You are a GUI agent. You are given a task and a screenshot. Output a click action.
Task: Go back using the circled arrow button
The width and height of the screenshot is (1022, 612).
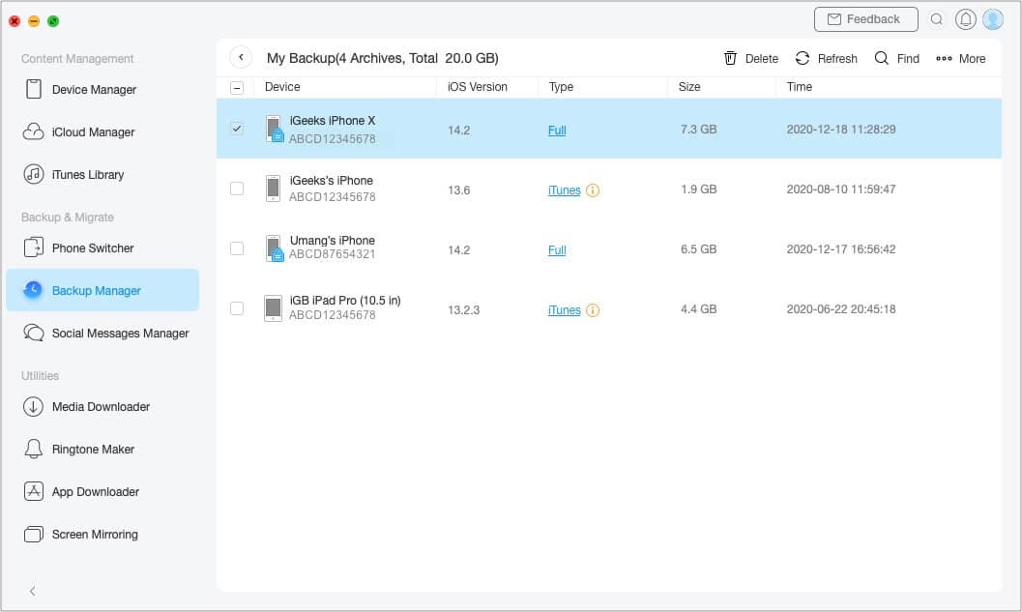(x=241, y=57)
